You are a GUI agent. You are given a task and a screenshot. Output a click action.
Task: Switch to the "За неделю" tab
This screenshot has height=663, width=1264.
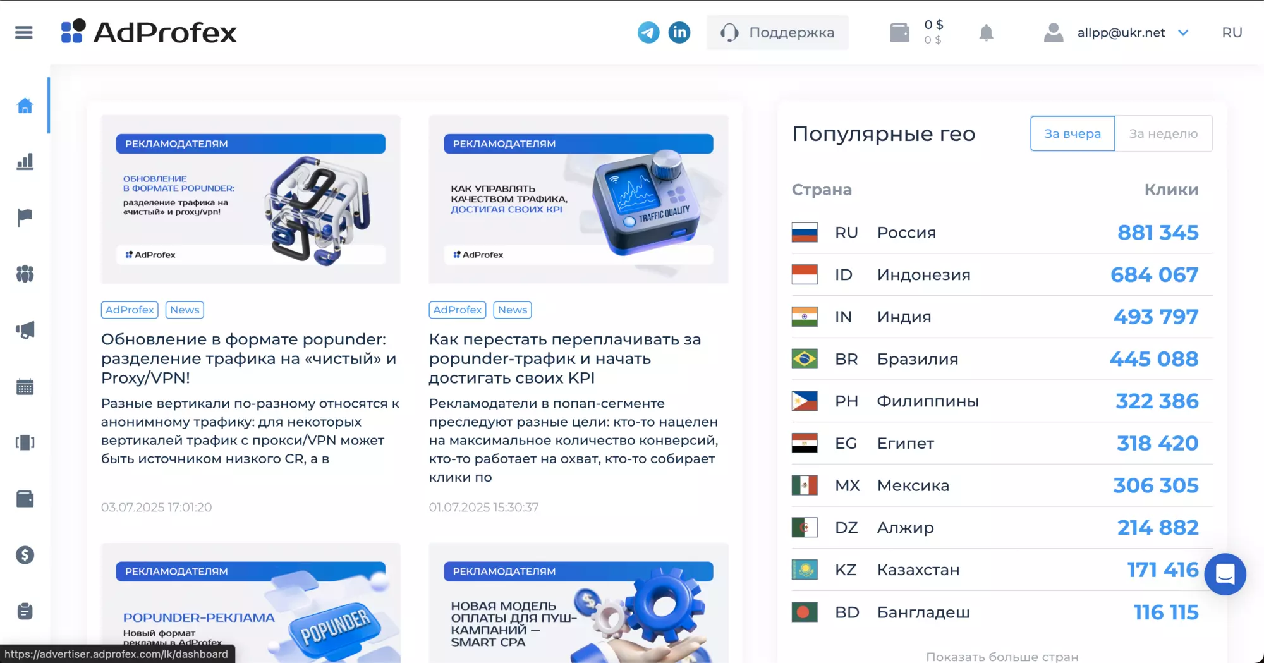tap(1164, 133)
